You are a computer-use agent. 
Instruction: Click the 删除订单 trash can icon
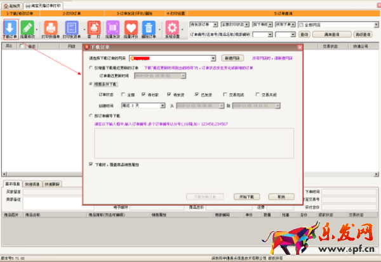coord(148,28)
